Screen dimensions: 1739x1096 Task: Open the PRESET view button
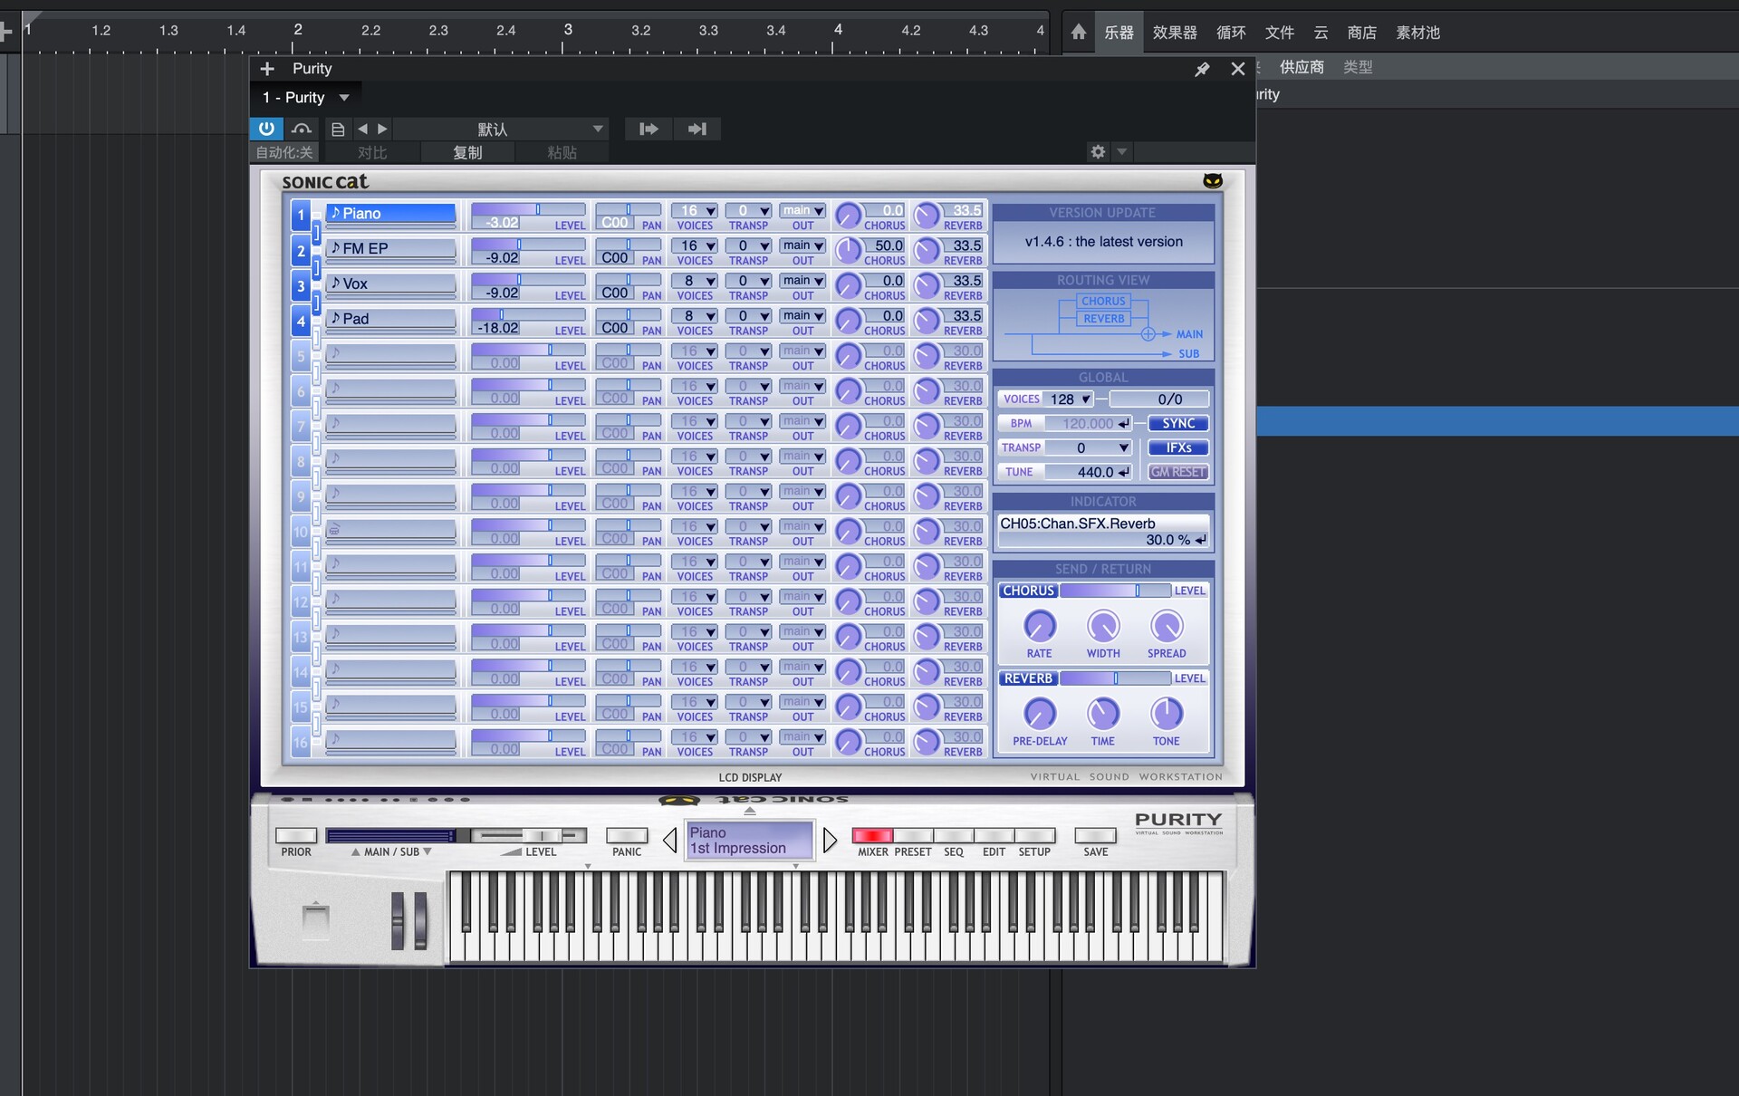coord(913,835)
